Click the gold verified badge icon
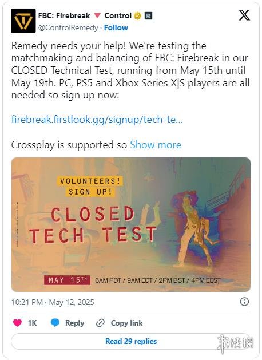262x360 pixels. click(x=138, y=16)
